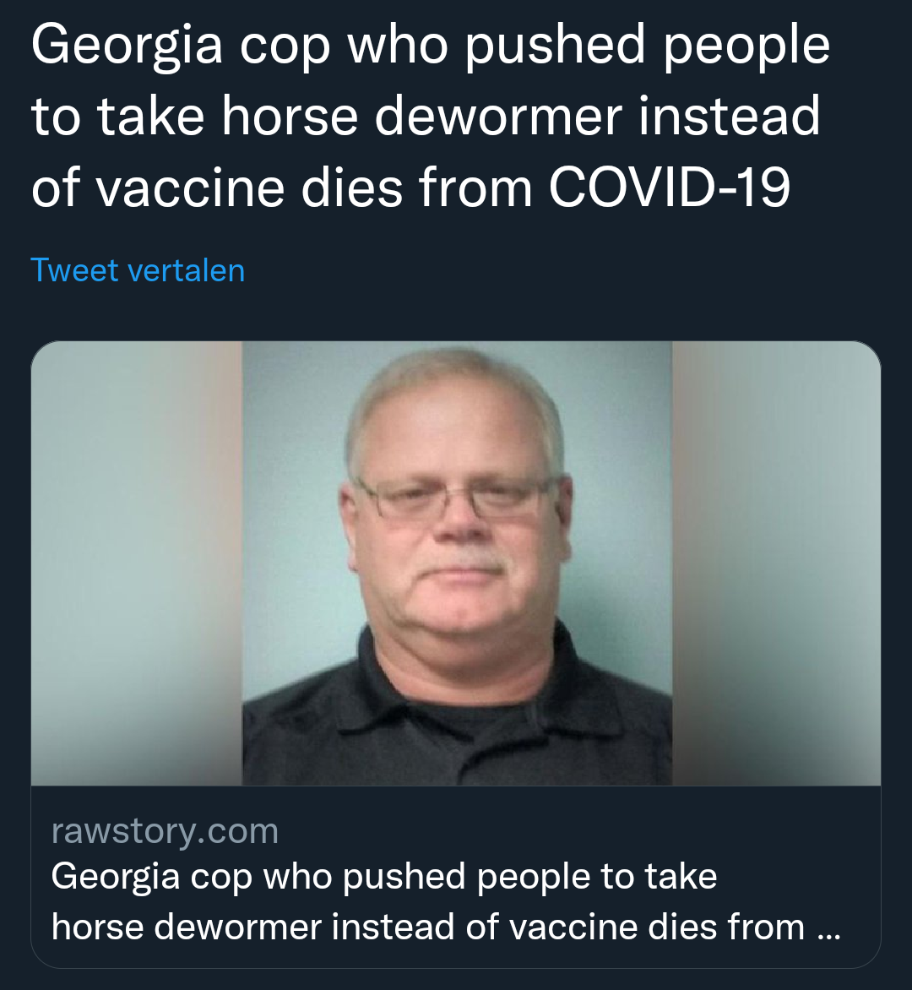Click "horse dewormer" in the tweet text
The width and height of the screenshot is (912, 990).
click(x=422, y=117)
